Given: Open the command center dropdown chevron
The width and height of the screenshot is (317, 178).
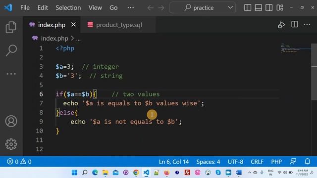Looking at the screenshot, I should pyautogui.click(x=230, y=8).
